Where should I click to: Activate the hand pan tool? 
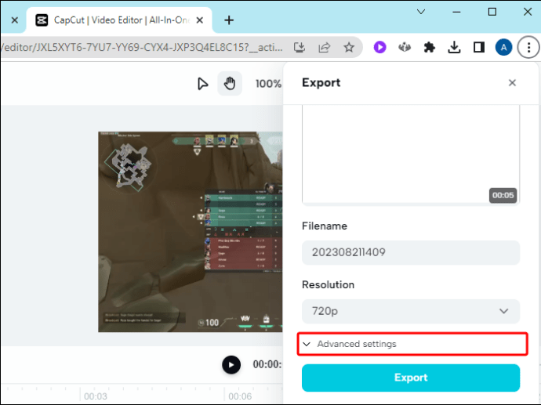pyautogui.click(x=230, y=84)
